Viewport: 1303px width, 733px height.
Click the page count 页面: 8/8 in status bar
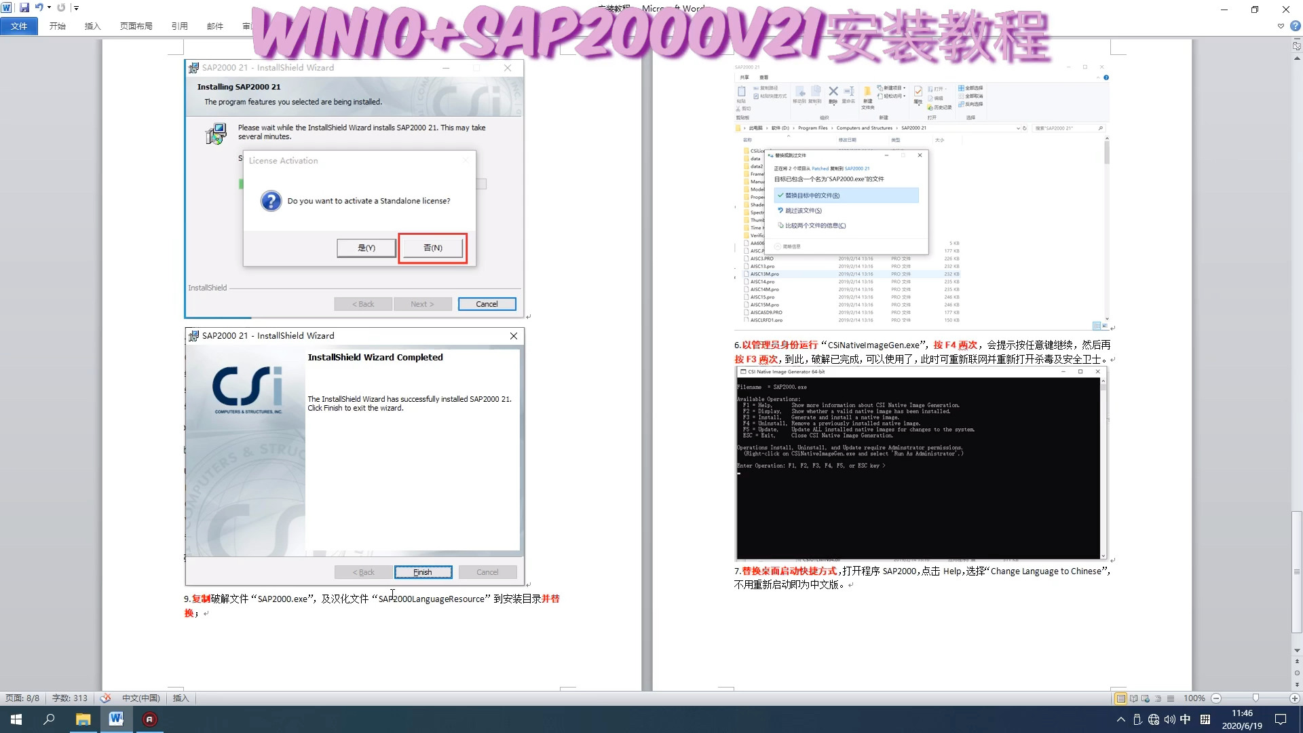(22, 698)
